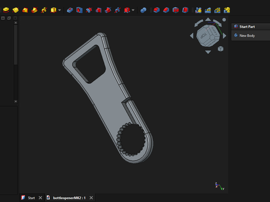The width and height of the screenshot is (270, 202).
Task: Click the navigation cube right arrow
Action: 224,36
